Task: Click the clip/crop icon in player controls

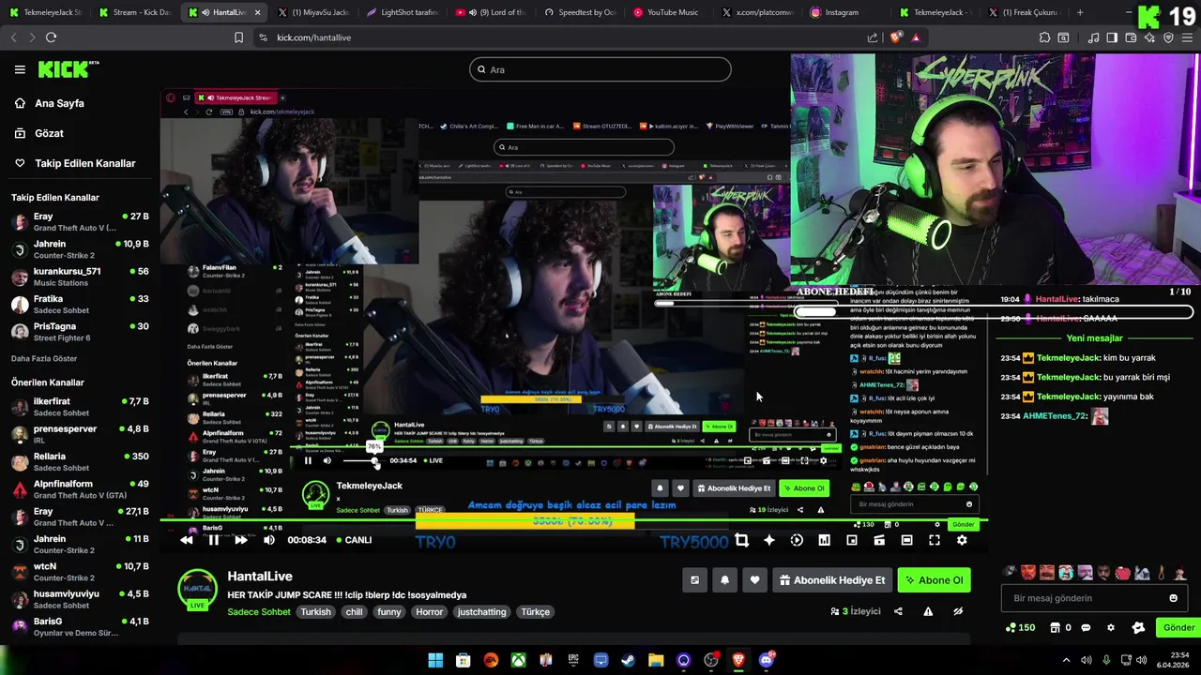Action: (x=741, y=540)
